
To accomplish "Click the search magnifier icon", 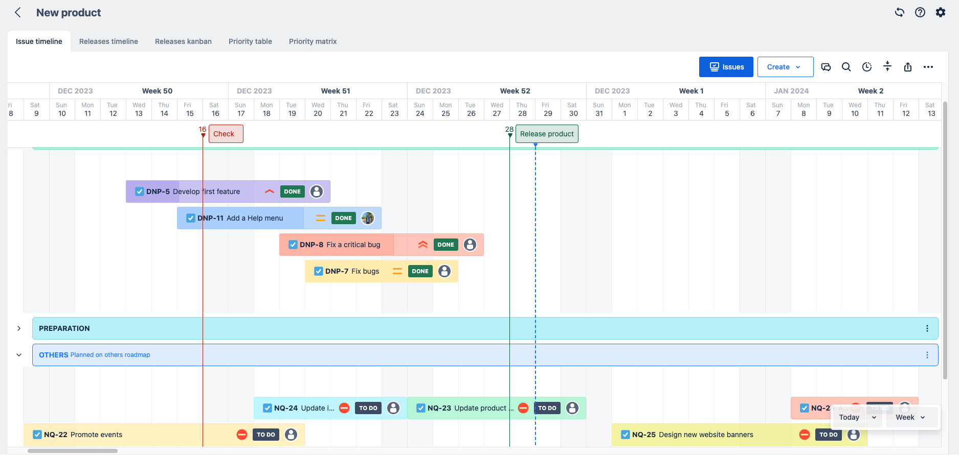I will pos(846,67).
